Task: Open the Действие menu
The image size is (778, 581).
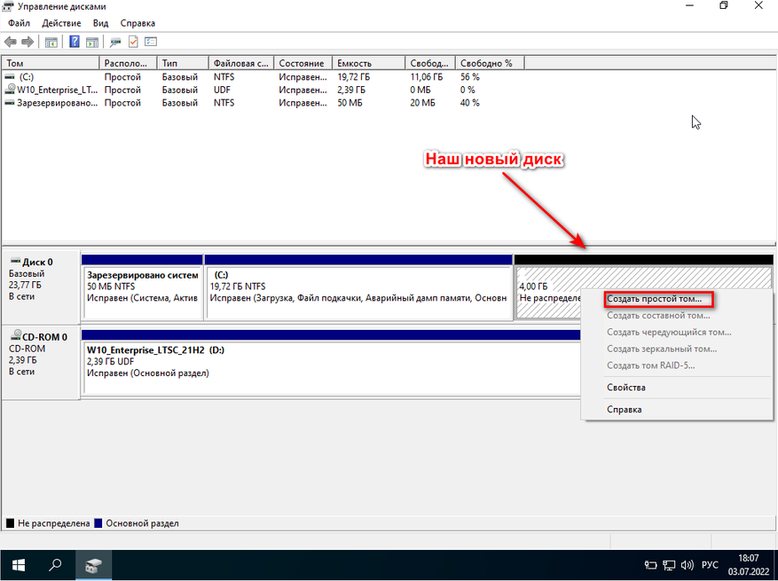Action: 61,23
